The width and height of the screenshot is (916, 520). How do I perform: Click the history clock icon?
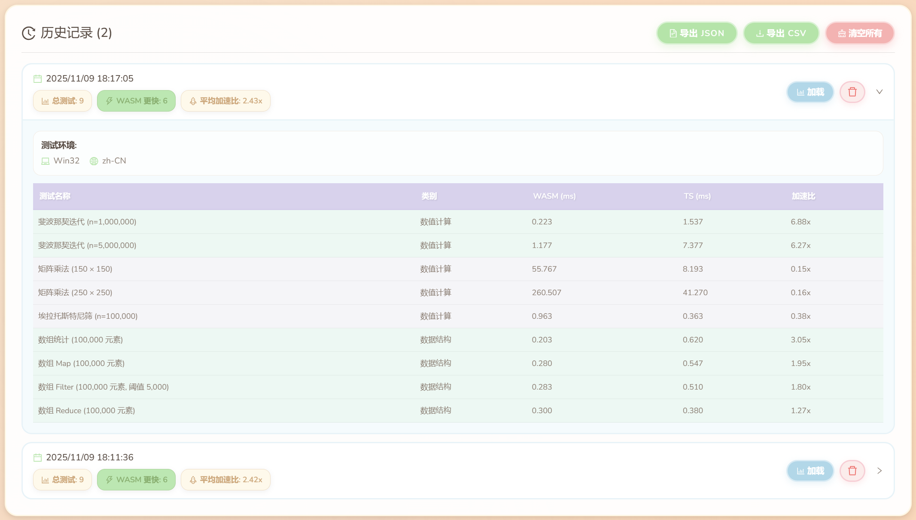28,33
